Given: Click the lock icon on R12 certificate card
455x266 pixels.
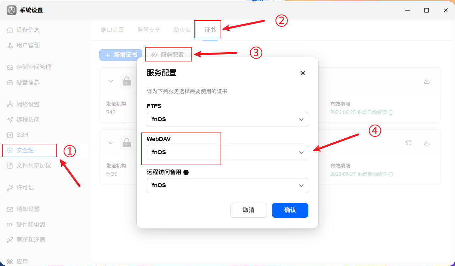Looking at the screenshot, I should (x=127, y=81).
